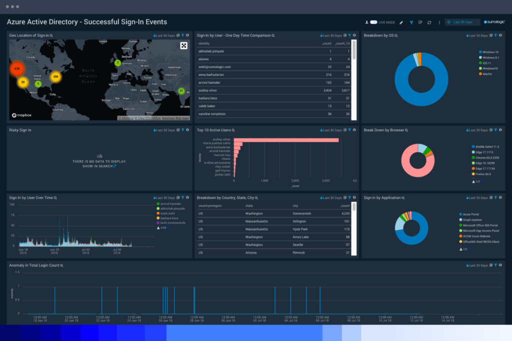Screen dimensions: 512x341
Task: Click the share dashboard icon in top toolbar
Action: pyautogui.click(x=421, y=22)
